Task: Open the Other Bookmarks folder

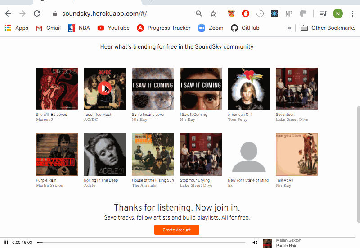Action: 328,28
